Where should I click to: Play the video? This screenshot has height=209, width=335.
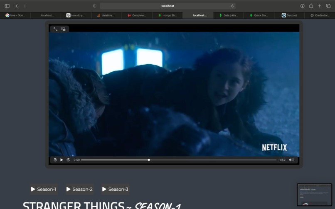(x=62, y=160)
